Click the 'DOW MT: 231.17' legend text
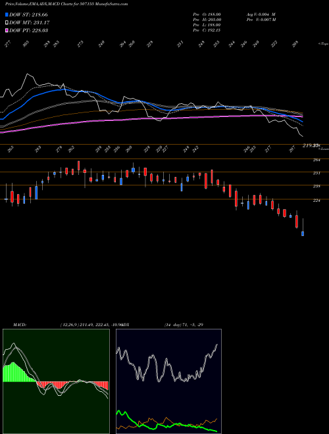This screenshot has width=329, height=434. click(x=30, y=22)
